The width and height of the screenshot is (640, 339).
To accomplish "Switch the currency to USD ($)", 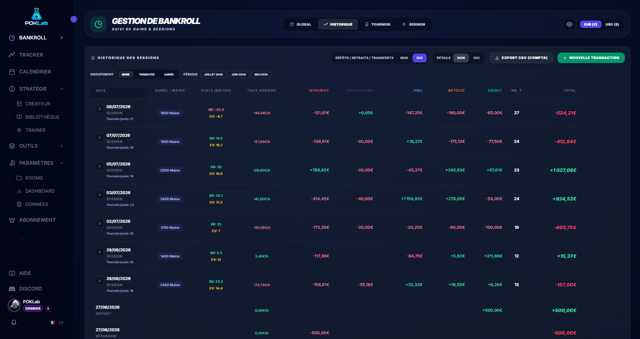I will point(612,24).
